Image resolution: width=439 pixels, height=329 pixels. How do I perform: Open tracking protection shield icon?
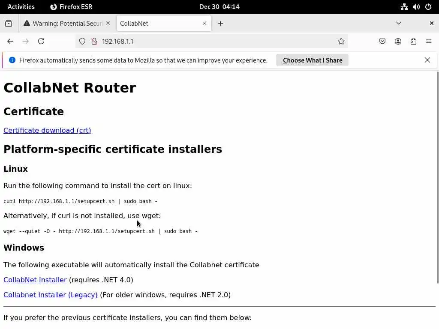tap(82, 42)
